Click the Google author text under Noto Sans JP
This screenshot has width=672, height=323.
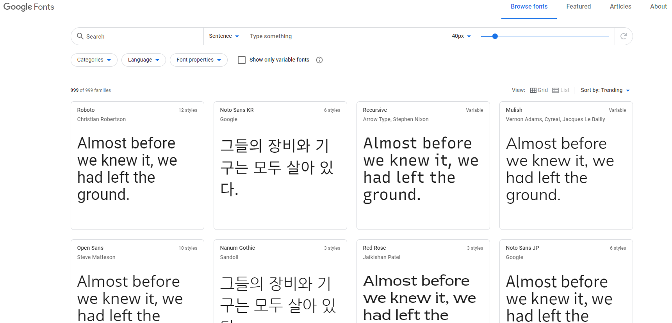(514, 257)
